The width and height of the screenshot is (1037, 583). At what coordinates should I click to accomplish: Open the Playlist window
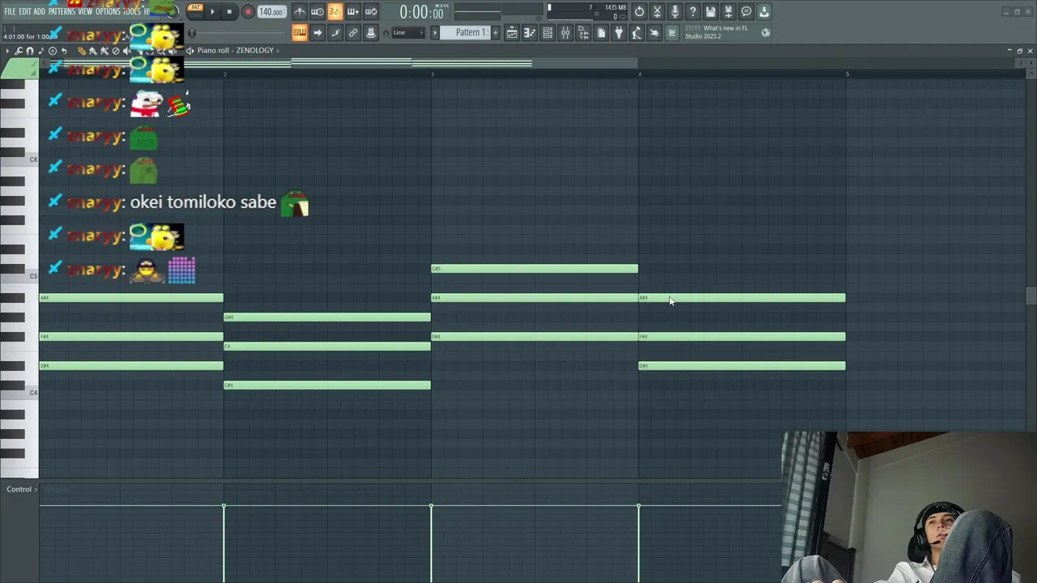coord(512,32)
